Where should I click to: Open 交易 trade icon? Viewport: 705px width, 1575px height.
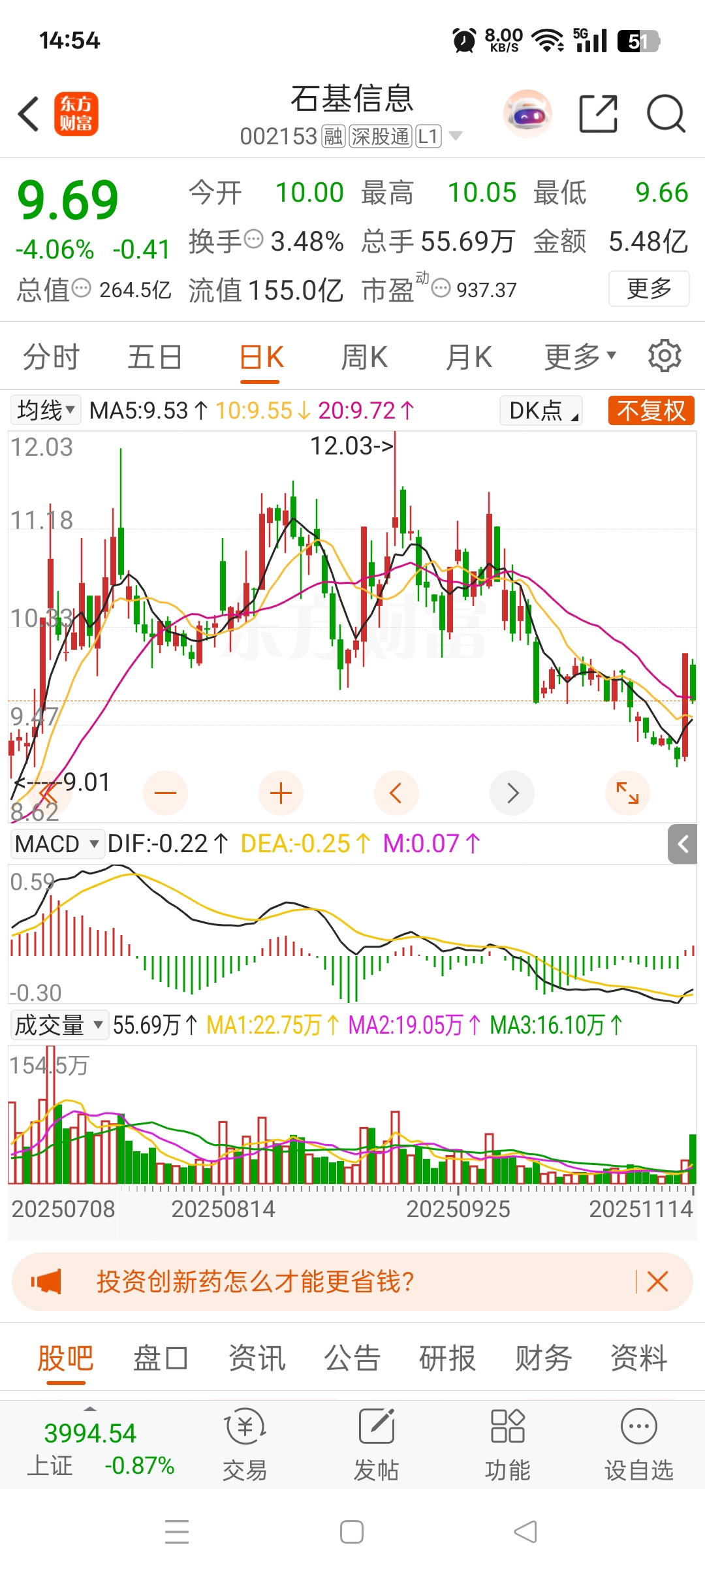245,1445
